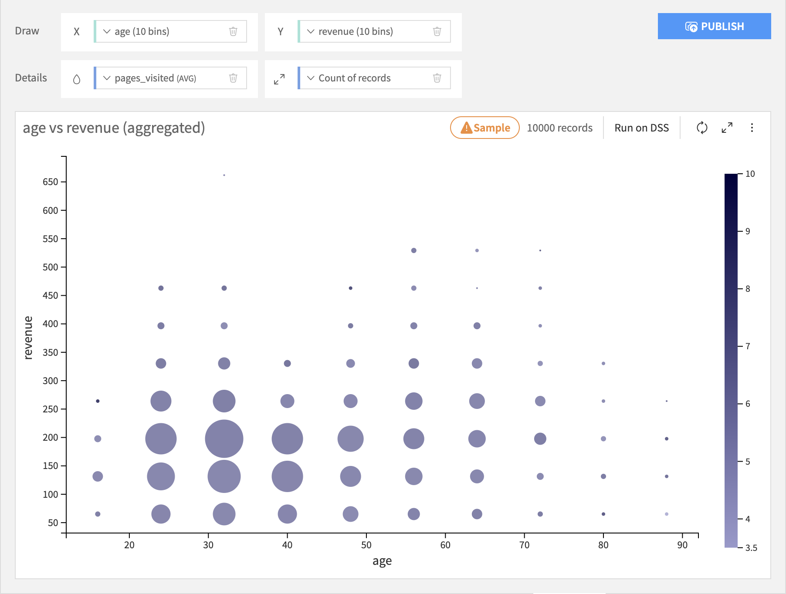This screenshot has width=786, height=594.
Task: Click the largest bubble at age 30, revenue 200
Action: 224,439
